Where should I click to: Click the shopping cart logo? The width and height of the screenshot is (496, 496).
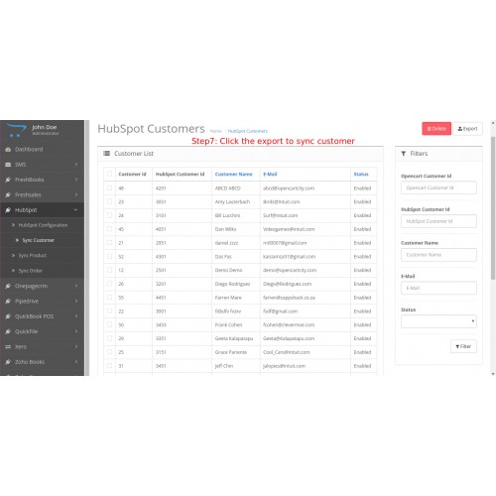pyautogui.click(x=16, y=130)
